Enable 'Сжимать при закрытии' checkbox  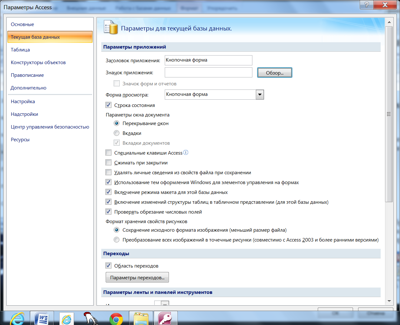[x=109, y=162]
